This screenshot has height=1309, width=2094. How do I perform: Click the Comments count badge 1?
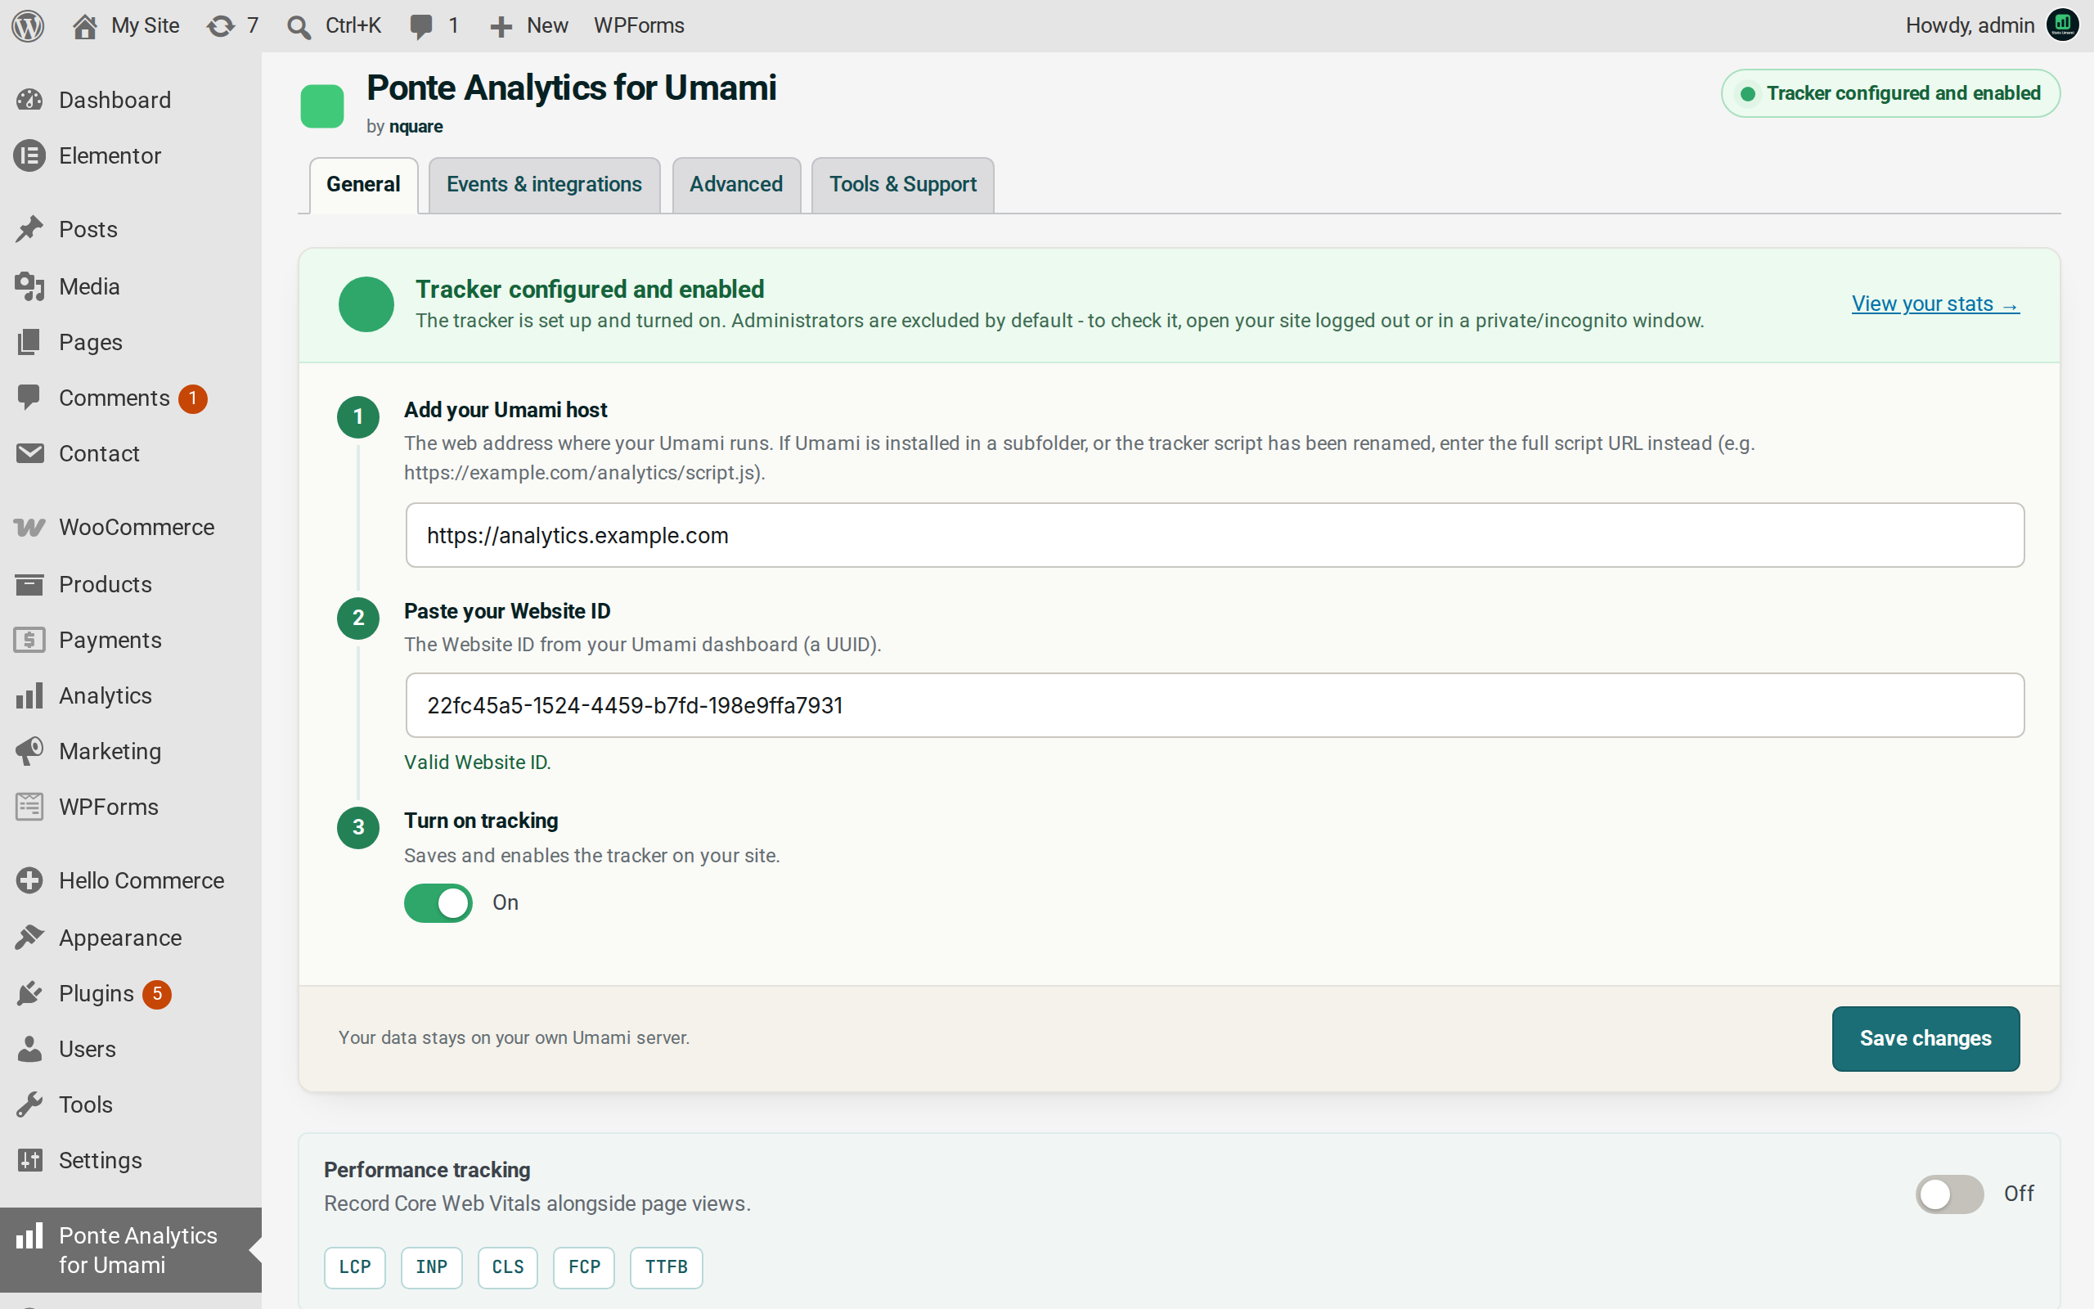coord(192,398)
